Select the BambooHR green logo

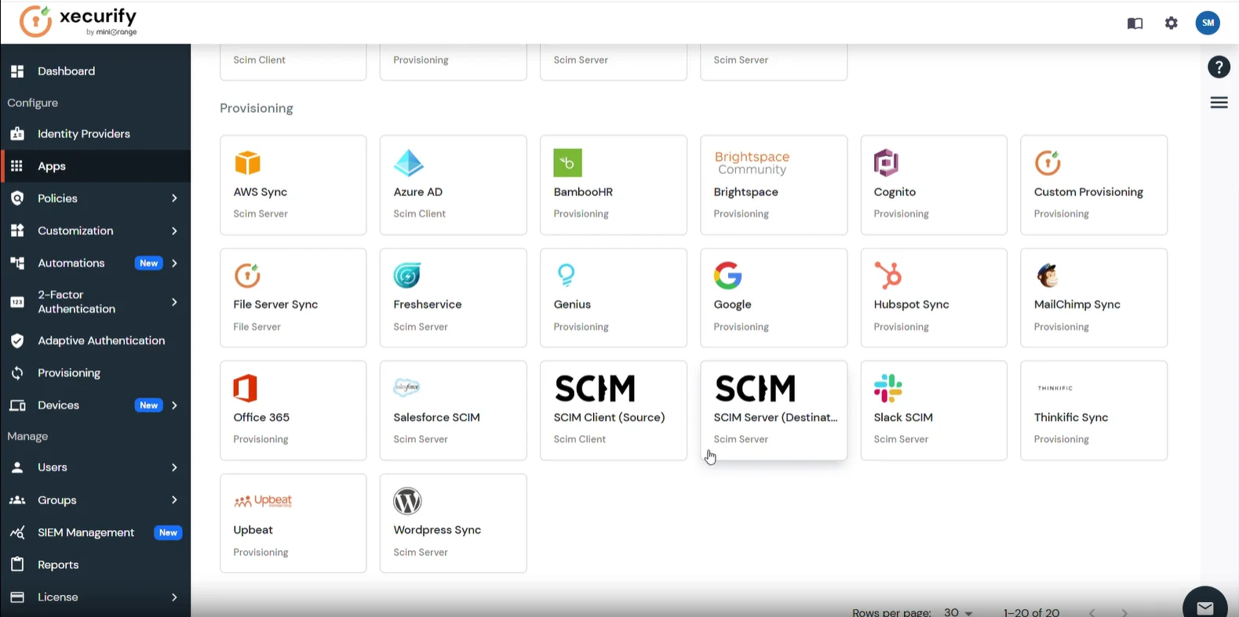coord(567,163)
